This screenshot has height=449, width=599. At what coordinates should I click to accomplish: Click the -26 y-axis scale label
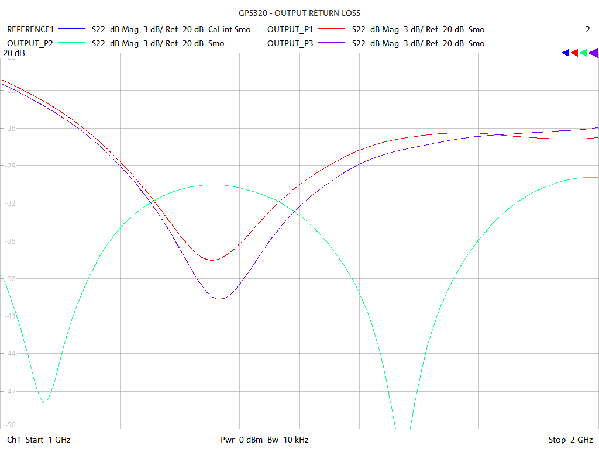point(11,128)
